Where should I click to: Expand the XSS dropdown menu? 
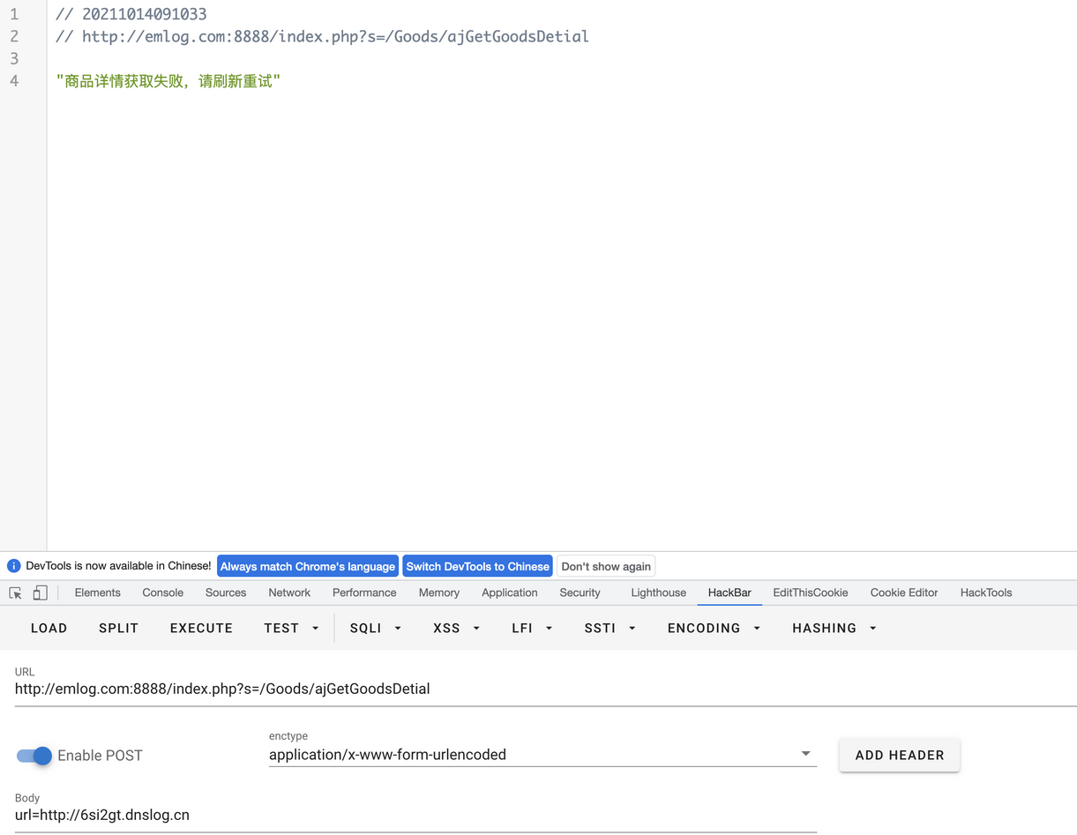(x=456, y=629)
